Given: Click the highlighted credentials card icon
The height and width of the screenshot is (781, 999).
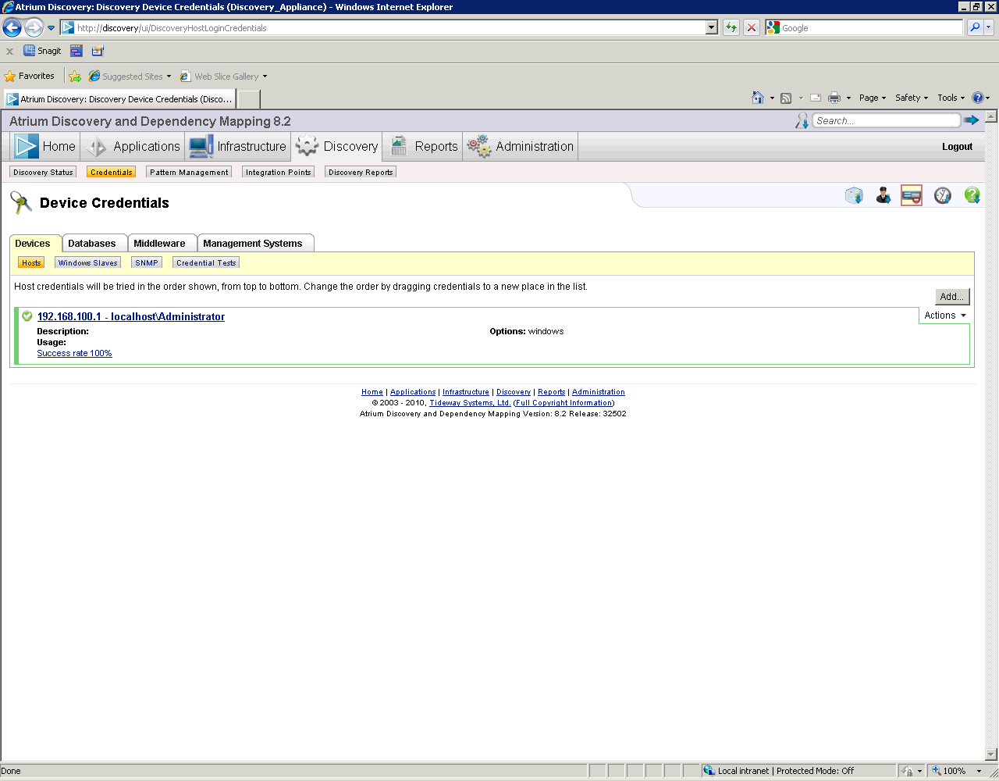Looking at the screenshot, I should click(912, 195).
